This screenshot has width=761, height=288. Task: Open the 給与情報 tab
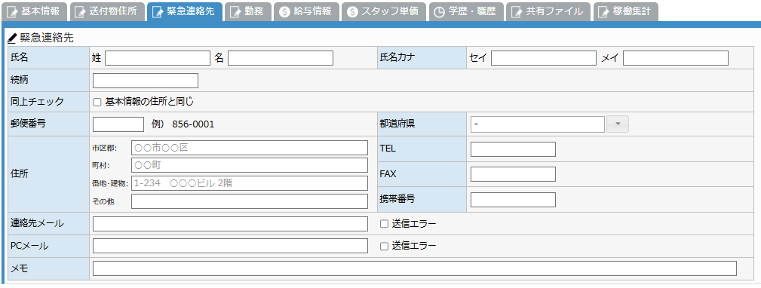306,11
